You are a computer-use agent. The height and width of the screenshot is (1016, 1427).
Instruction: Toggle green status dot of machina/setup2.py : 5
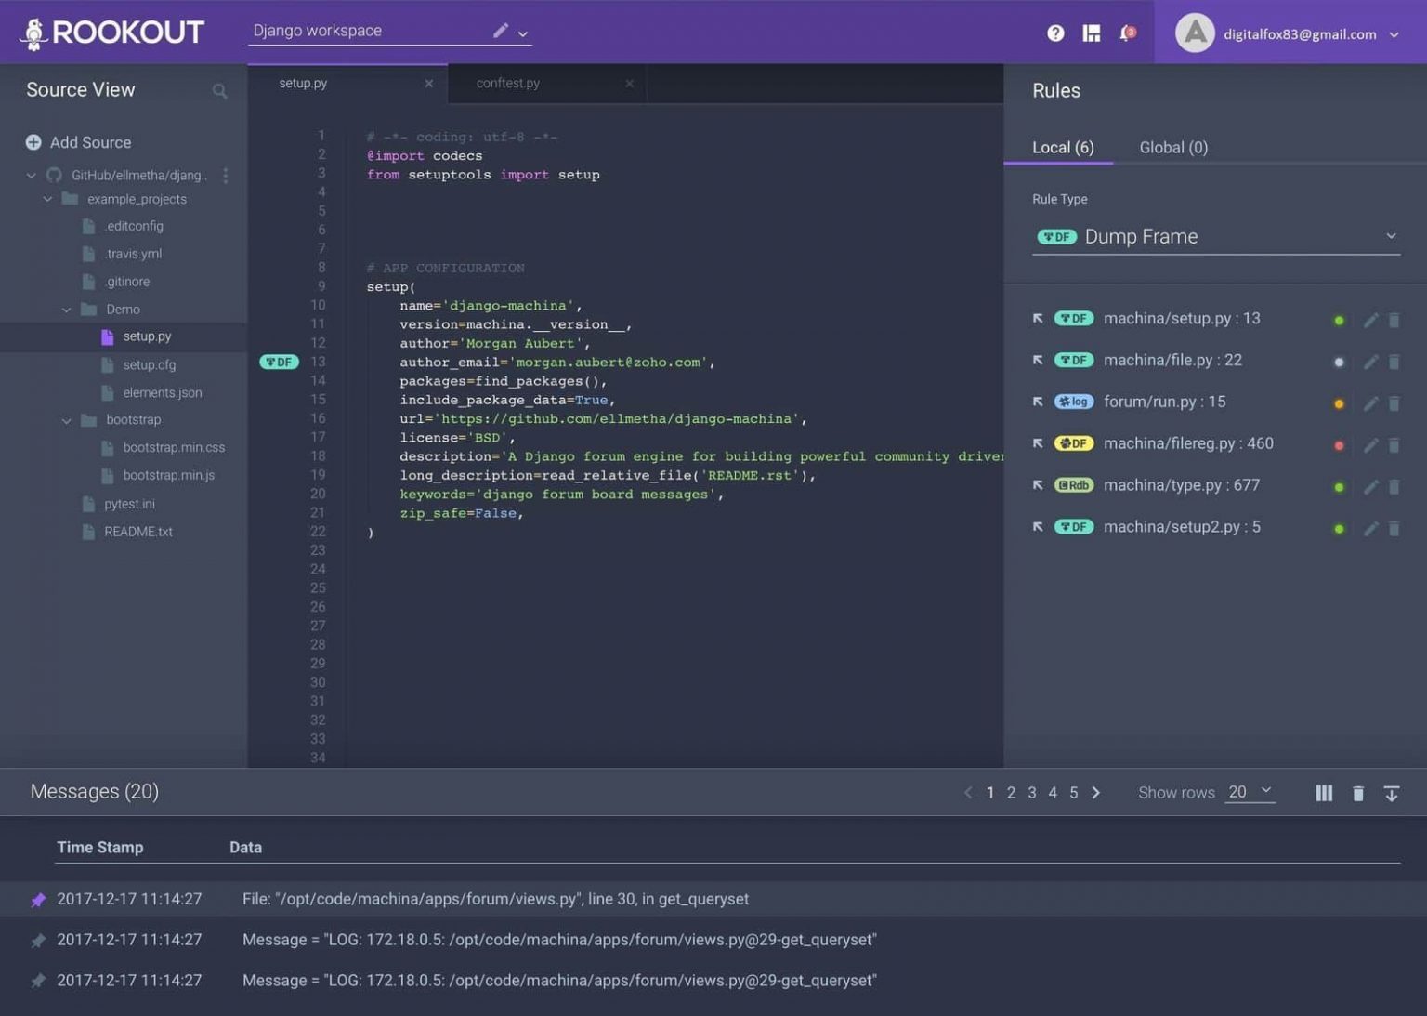pyautogui.click(x=1339, y=529)
